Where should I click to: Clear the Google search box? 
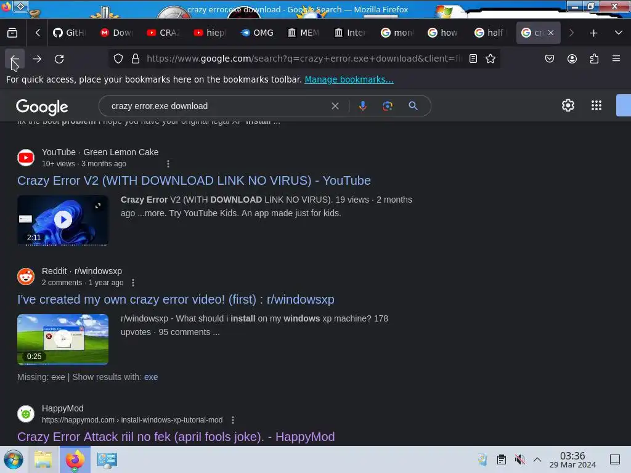tap(335, 106)
